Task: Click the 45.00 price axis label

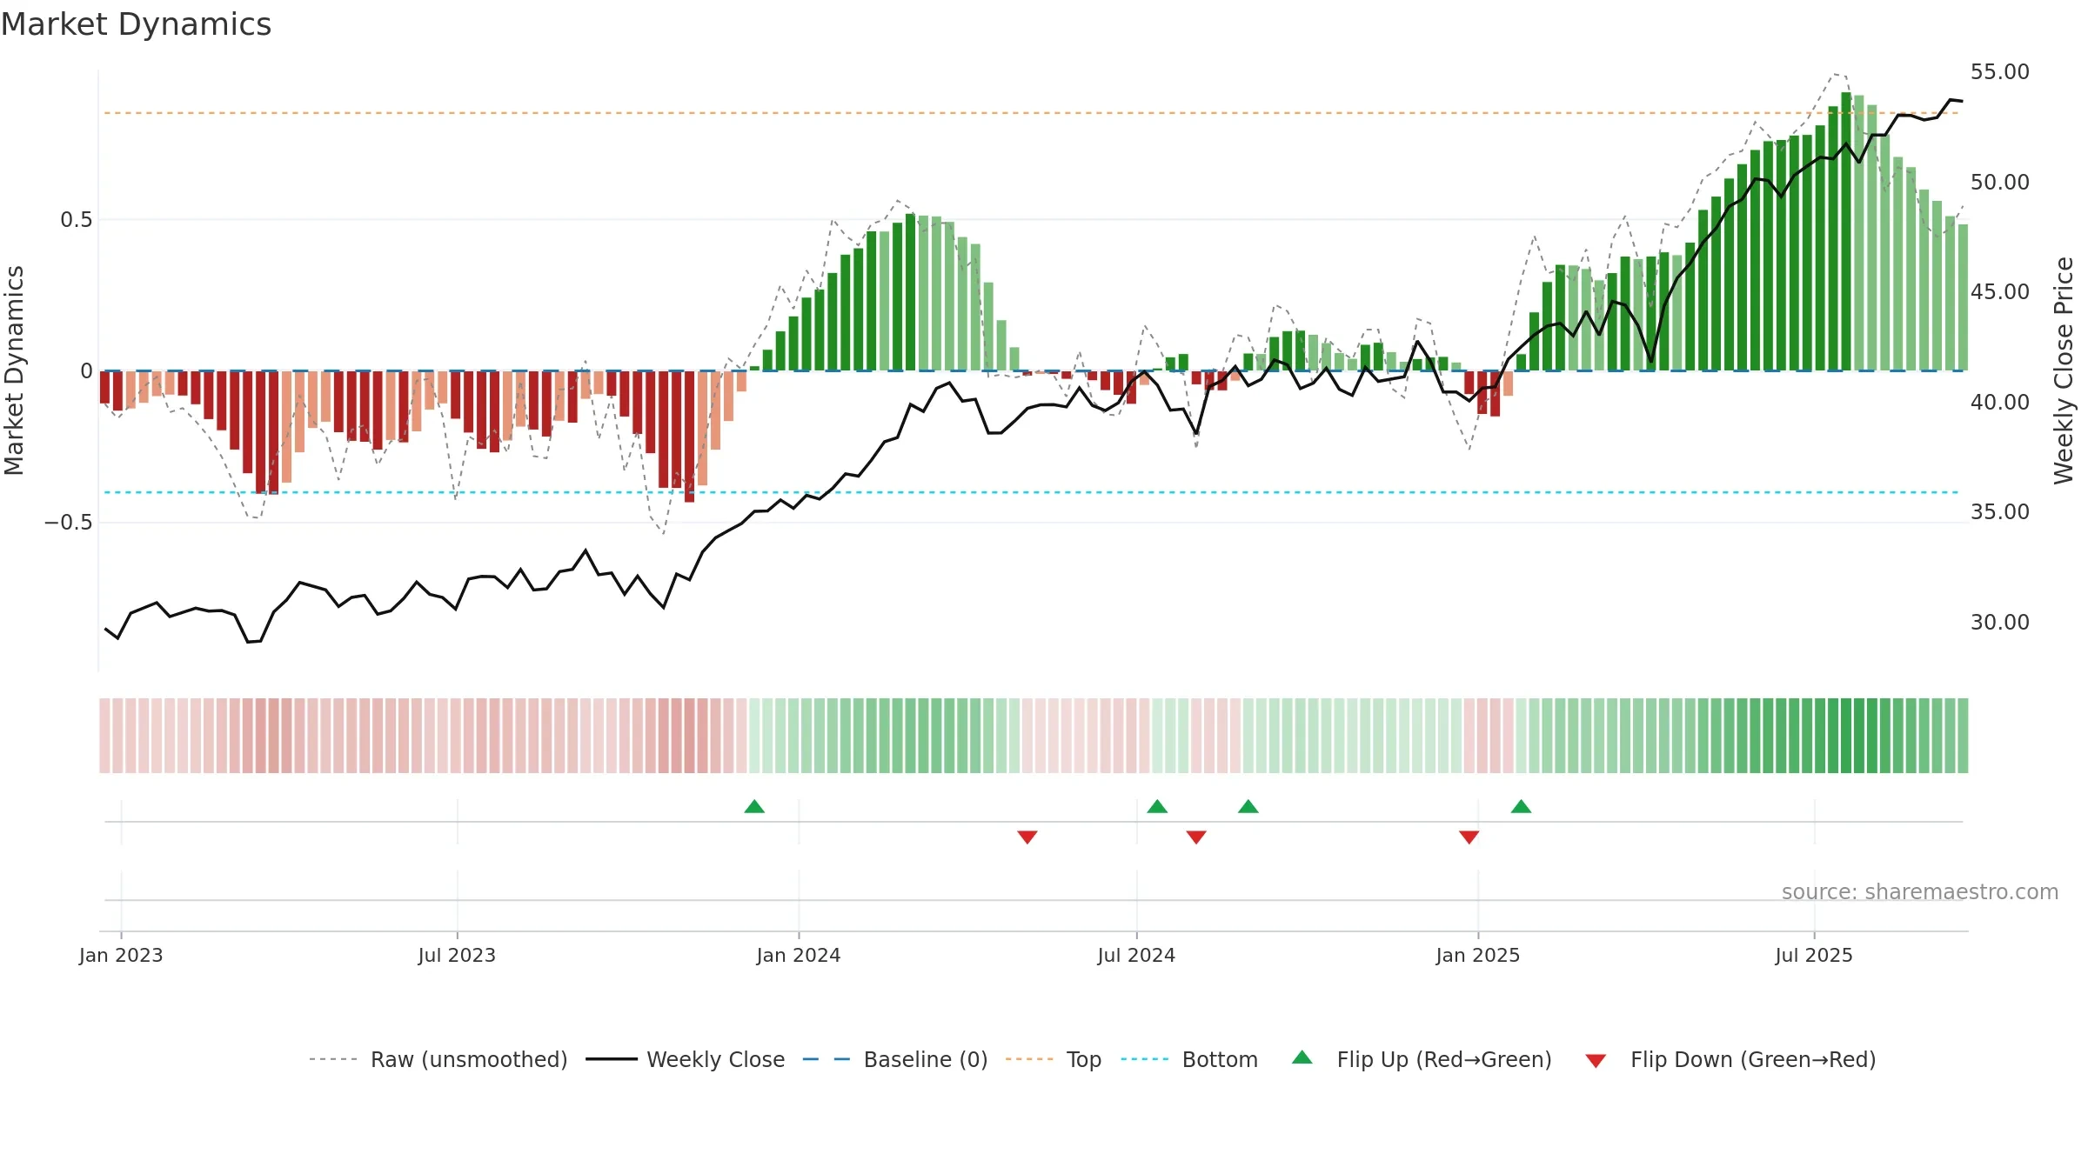Action: pyautogui.click(x=2000, y=291)
